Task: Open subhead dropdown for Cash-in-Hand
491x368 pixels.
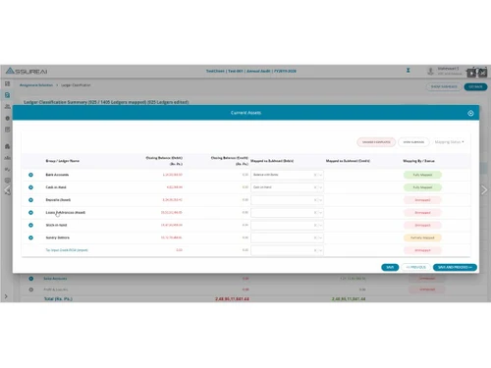Action: [x=321, y=187]
